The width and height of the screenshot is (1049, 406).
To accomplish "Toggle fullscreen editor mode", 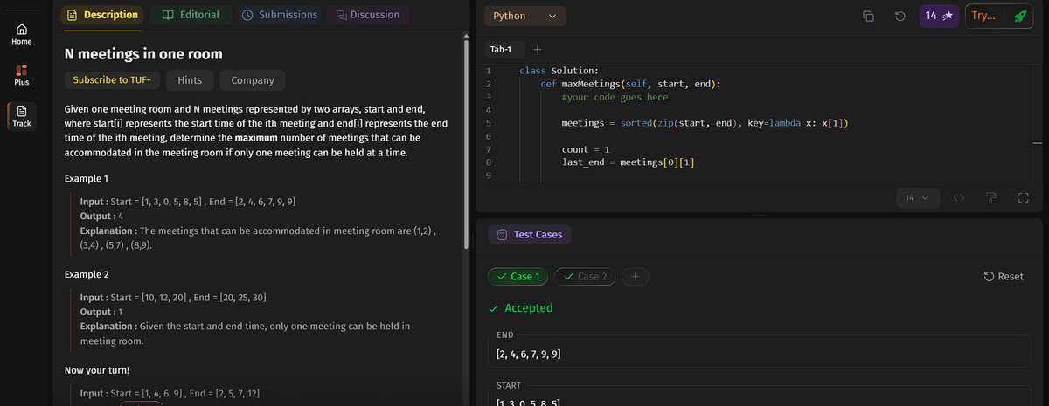I will [x=1024, y=198].
